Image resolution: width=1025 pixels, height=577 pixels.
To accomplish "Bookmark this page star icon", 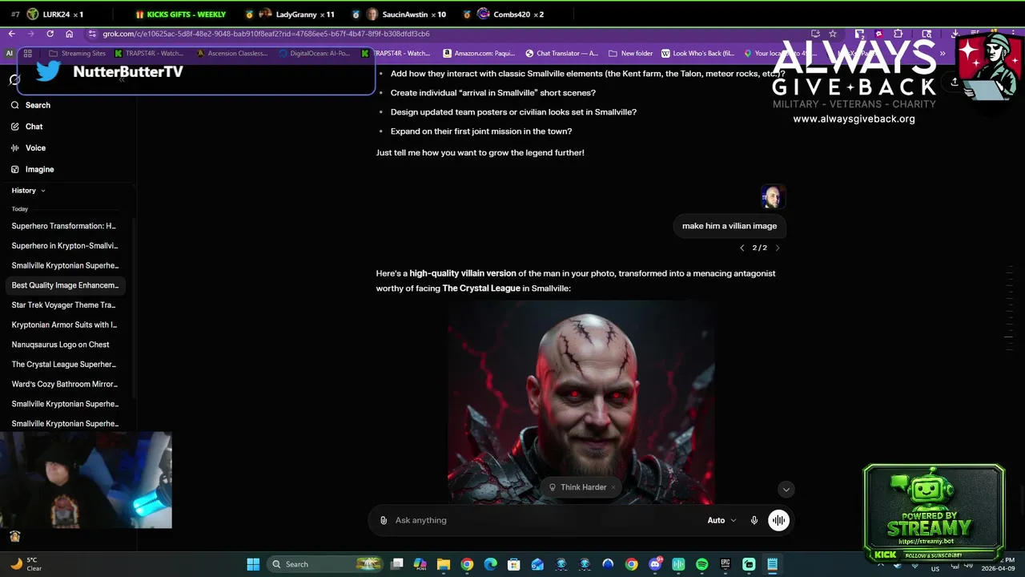I will point(833,34).
